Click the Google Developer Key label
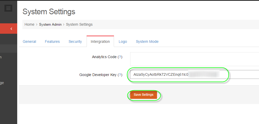Screen dimensions: 259x124 (x=98, y=75)
